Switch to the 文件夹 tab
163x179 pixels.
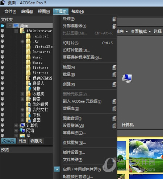click(x=8, y=141)
